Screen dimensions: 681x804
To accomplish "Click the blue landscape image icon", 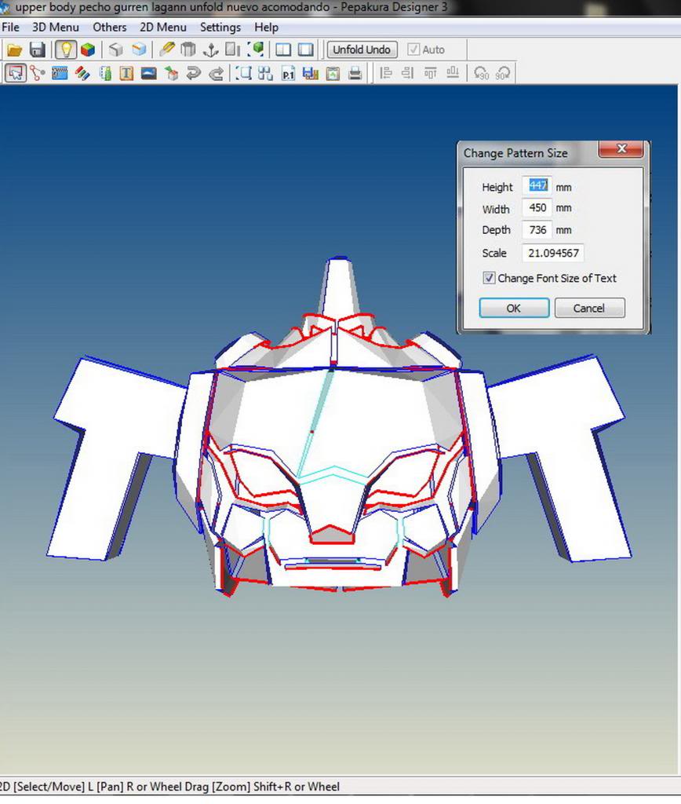I will (x=148, y=73).
